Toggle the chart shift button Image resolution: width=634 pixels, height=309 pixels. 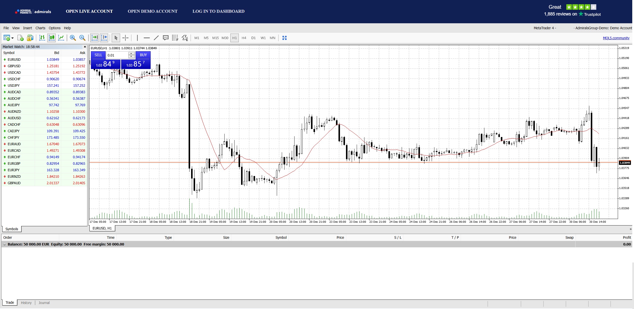104,38
